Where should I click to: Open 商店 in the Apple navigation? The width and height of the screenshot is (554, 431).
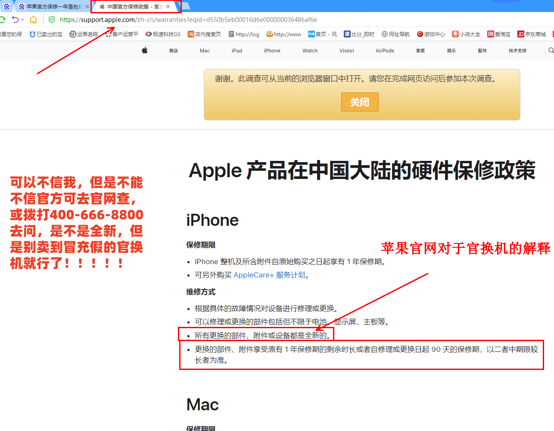[174, 51]
